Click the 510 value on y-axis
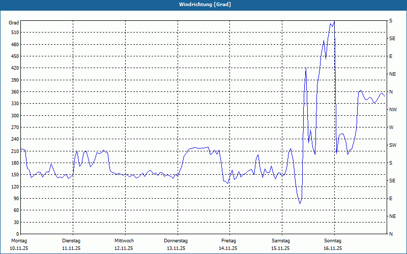 (x=14, y=33)
